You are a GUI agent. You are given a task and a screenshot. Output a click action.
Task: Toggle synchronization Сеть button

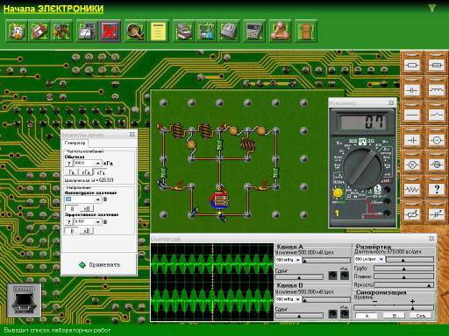[x=421, y=315]
